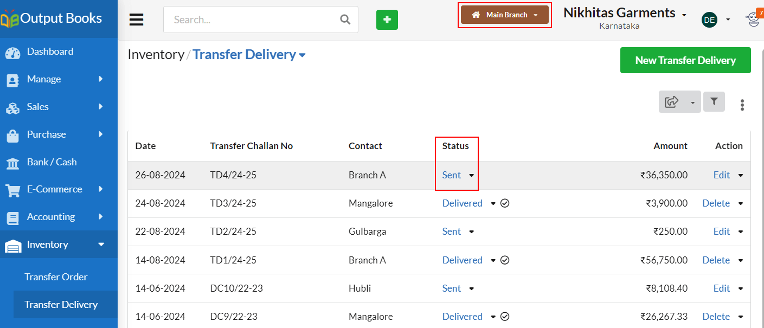The width and height of the screenshot is (764, 328).
Task: Click the DE user avatar
Action: pyautogui.click(x=709, y=20)
